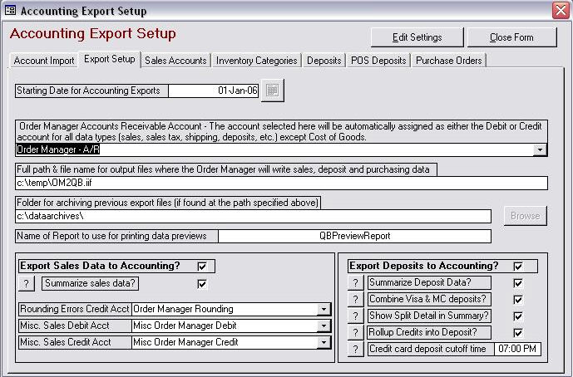The width and height of the screenshot is (573, 377).
Task: Click the 07:00 PM cutoff time field
Action: pos(517,349)
